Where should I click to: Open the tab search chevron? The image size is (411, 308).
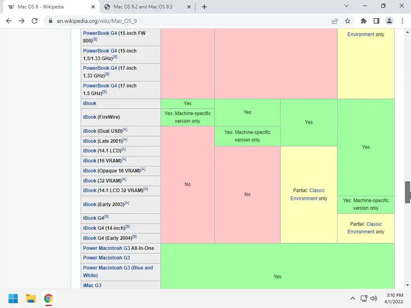pyautogui.click(x=346, y=6)
